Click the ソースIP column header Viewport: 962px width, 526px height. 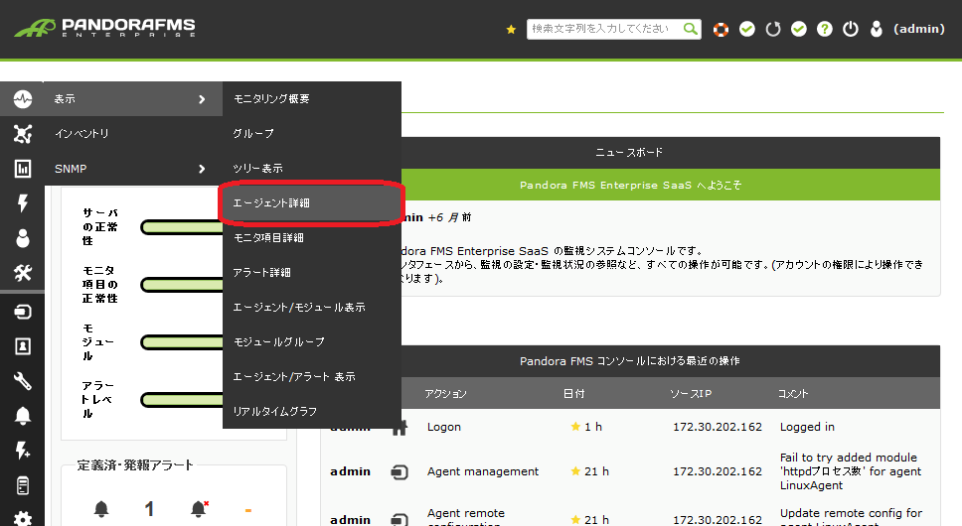point(691,394)
